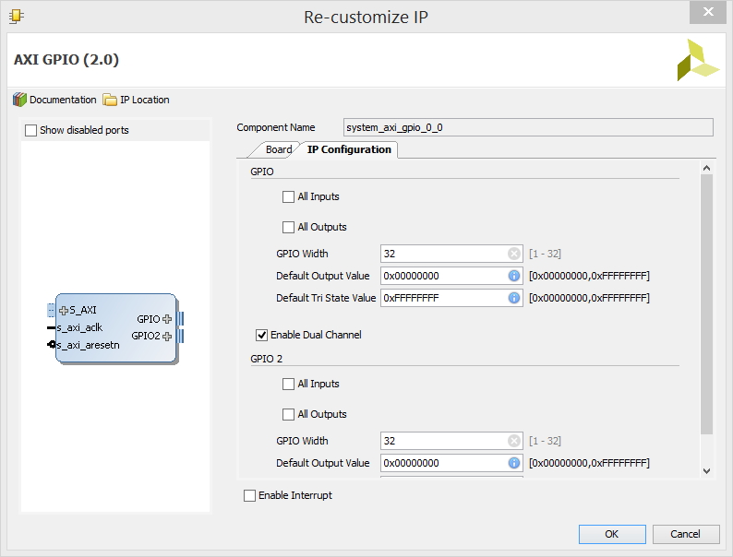Check All Inputs under GPIO 2 section

288,384
